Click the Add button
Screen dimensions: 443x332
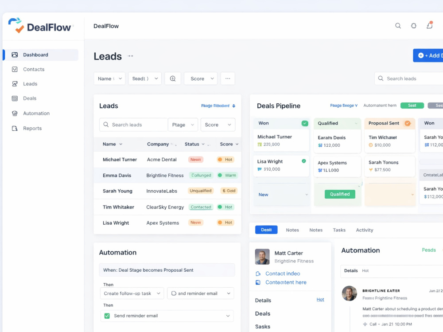tap(428, 55)
